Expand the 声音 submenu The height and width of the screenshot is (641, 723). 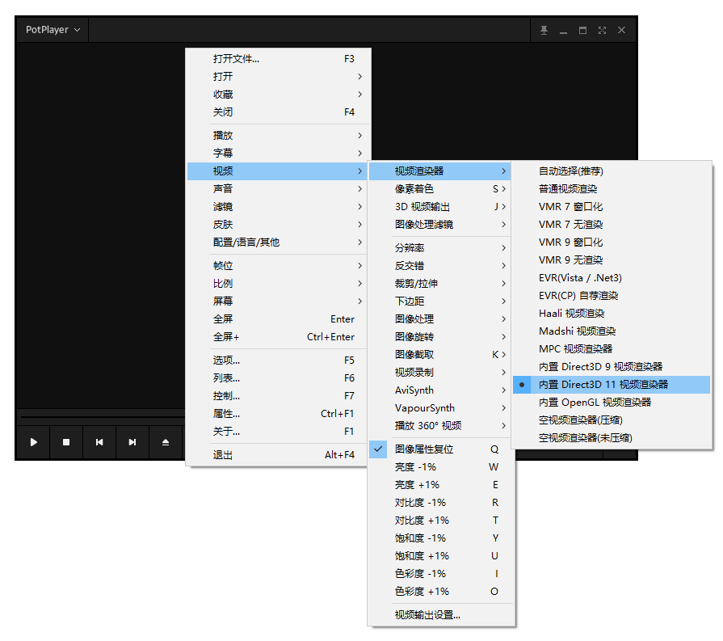click(276, 189)
